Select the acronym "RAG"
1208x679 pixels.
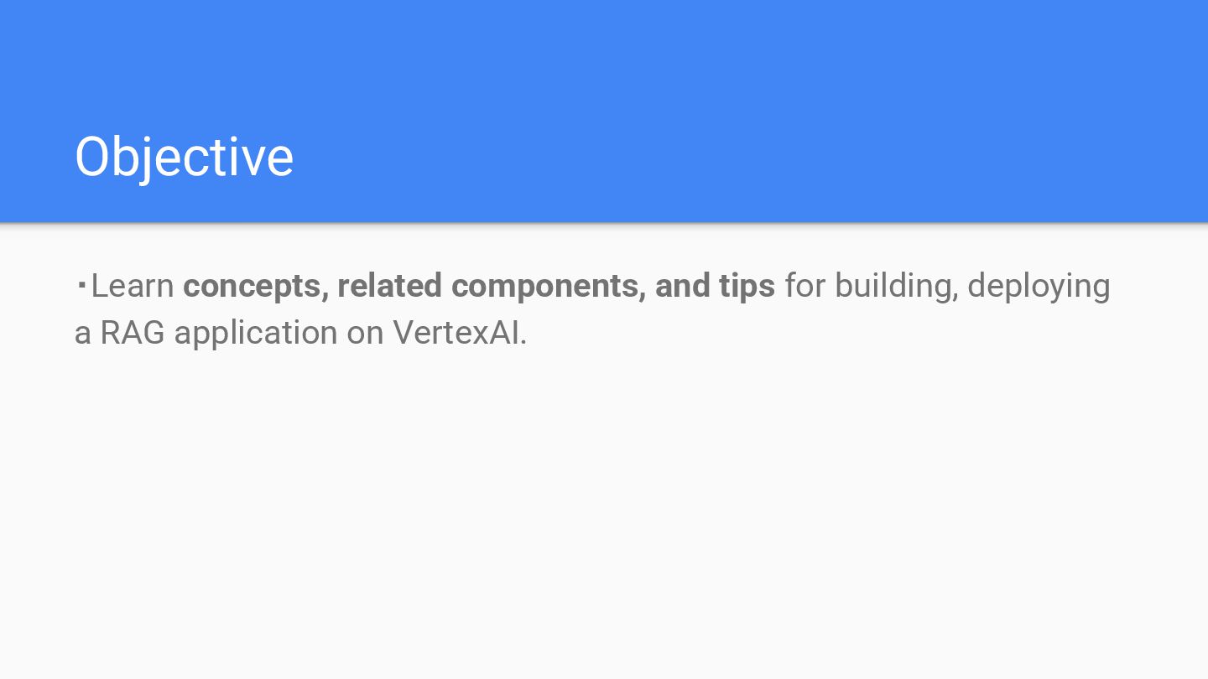133,333
